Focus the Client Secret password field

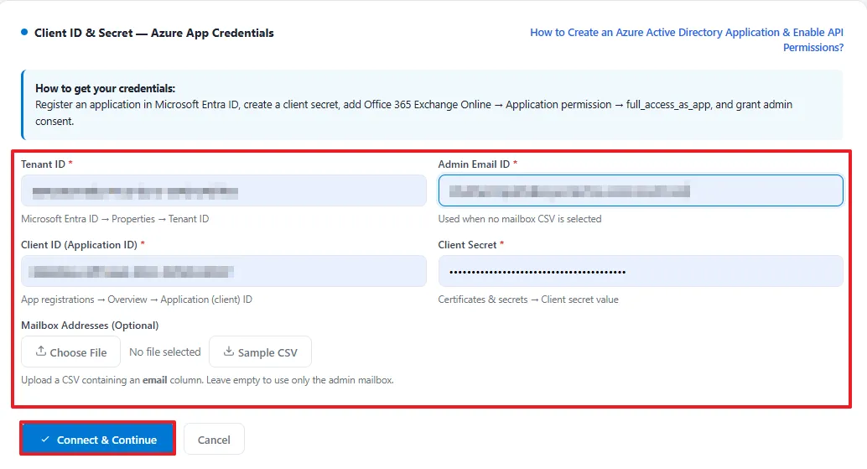(641, 271)
